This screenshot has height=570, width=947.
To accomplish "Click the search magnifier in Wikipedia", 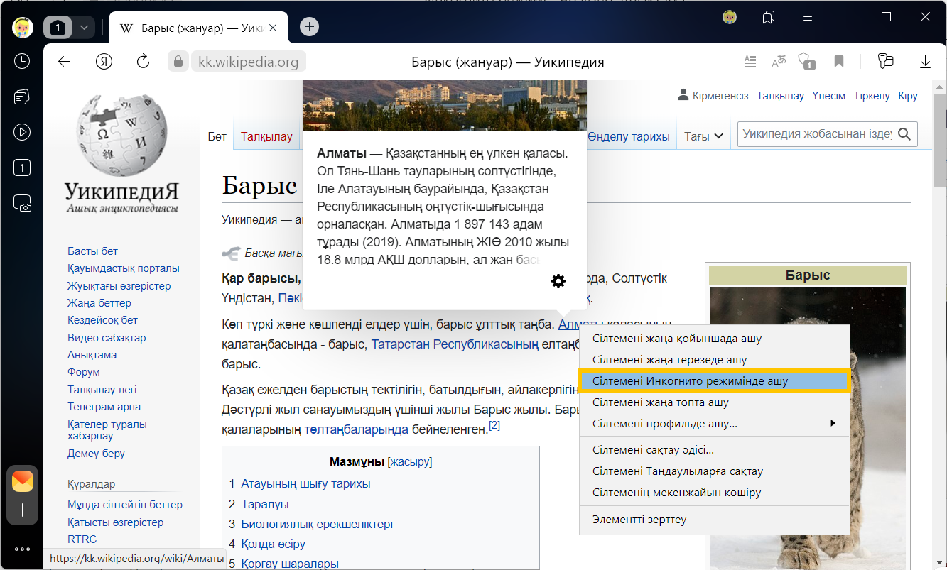I will [904, 134].
